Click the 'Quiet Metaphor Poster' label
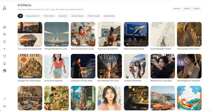The width and height of the screenshot is (210, 111). [x=161, y=49]
